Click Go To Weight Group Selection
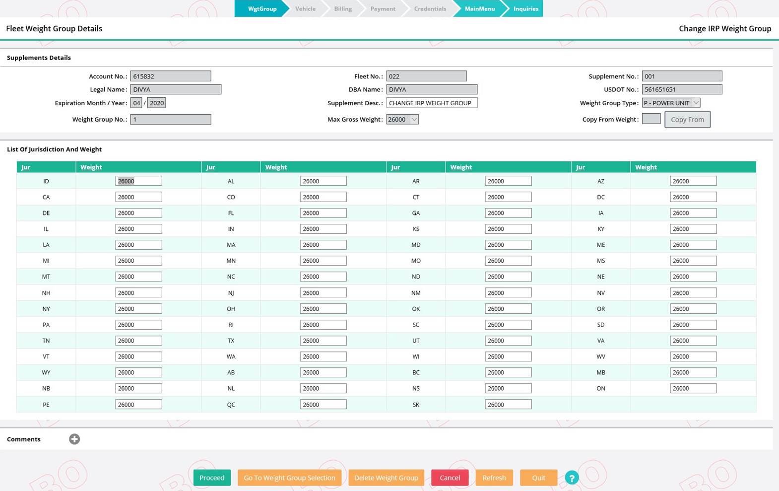 289,478
